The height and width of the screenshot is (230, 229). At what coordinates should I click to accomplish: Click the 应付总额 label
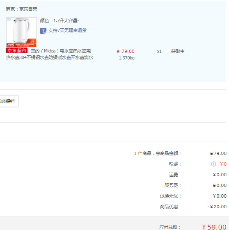coord(170,227)
